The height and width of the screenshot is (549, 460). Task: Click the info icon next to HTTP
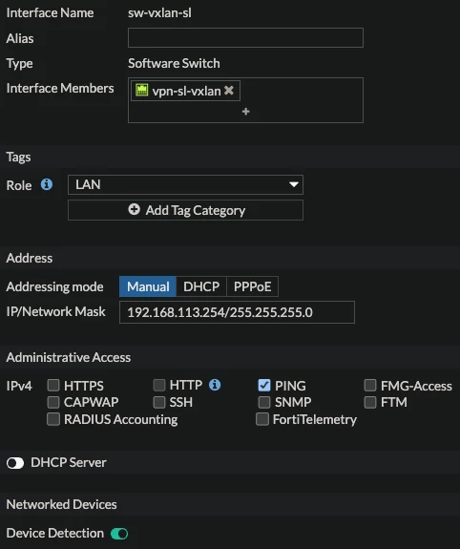215,385
